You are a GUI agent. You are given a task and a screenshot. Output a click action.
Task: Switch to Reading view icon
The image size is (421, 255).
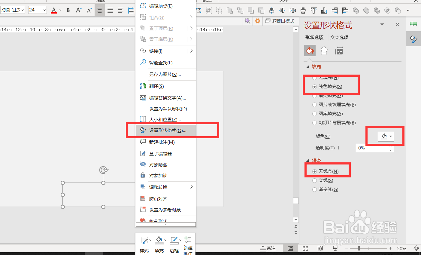[320, 248]
